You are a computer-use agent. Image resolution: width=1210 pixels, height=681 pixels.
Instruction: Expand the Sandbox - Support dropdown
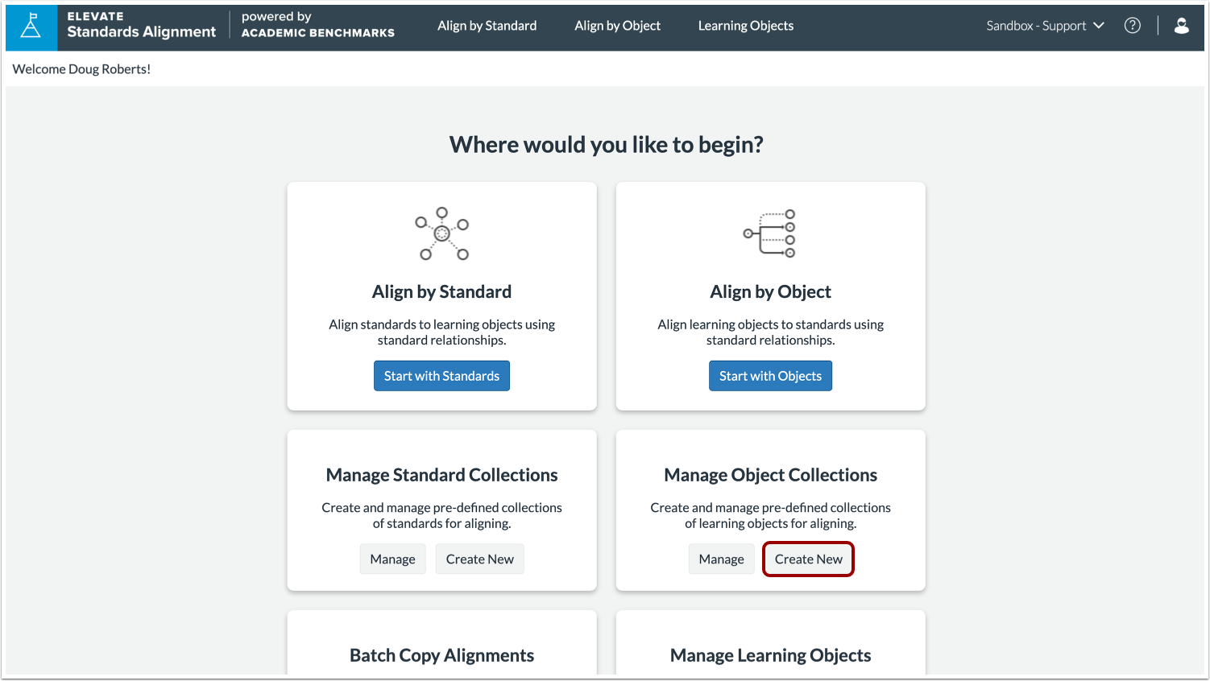click(x=1045, y=26)
